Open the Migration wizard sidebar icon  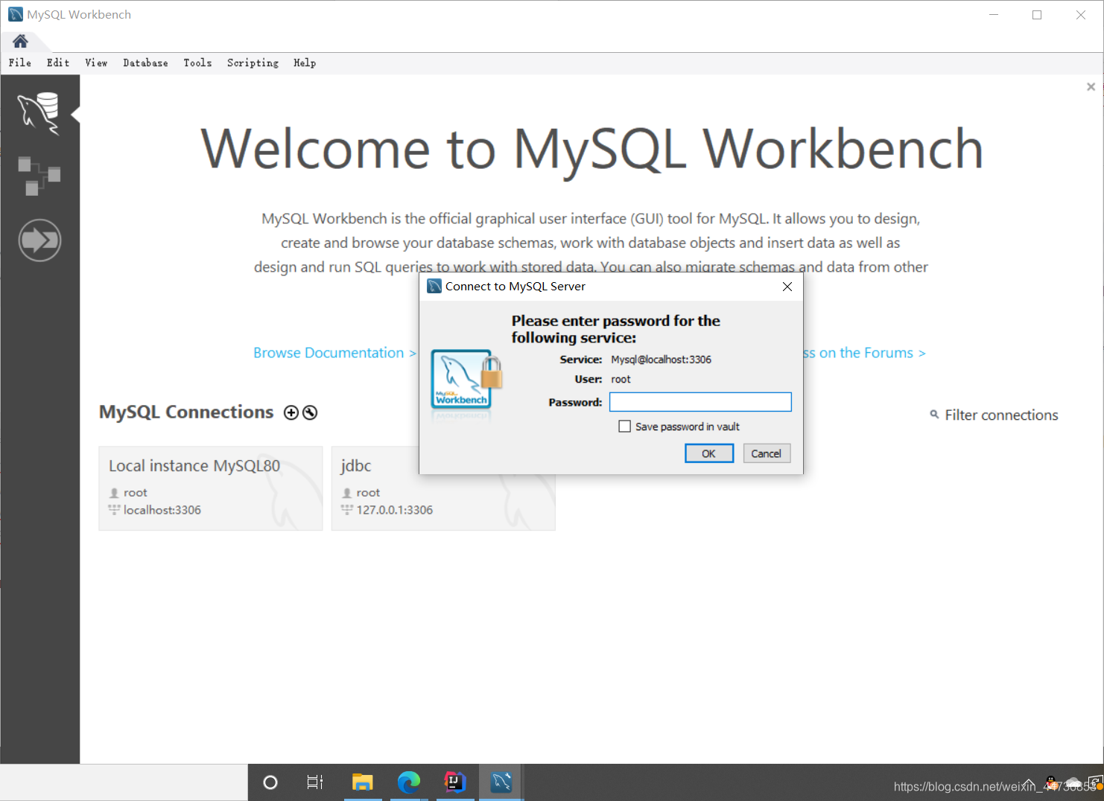(39, 240)
